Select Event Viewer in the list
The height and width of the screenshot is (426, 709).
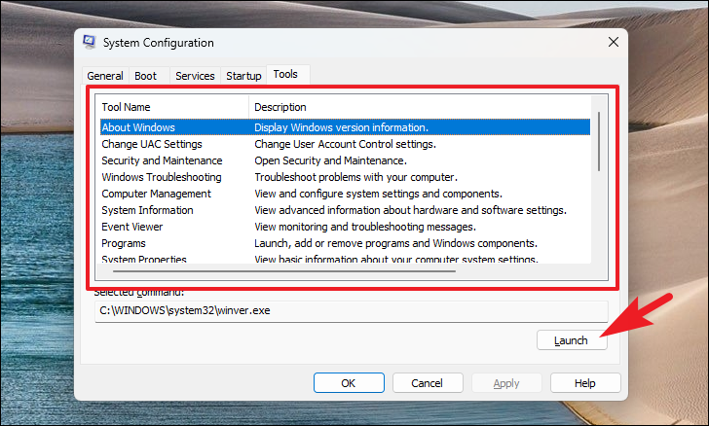coord(132,227)
